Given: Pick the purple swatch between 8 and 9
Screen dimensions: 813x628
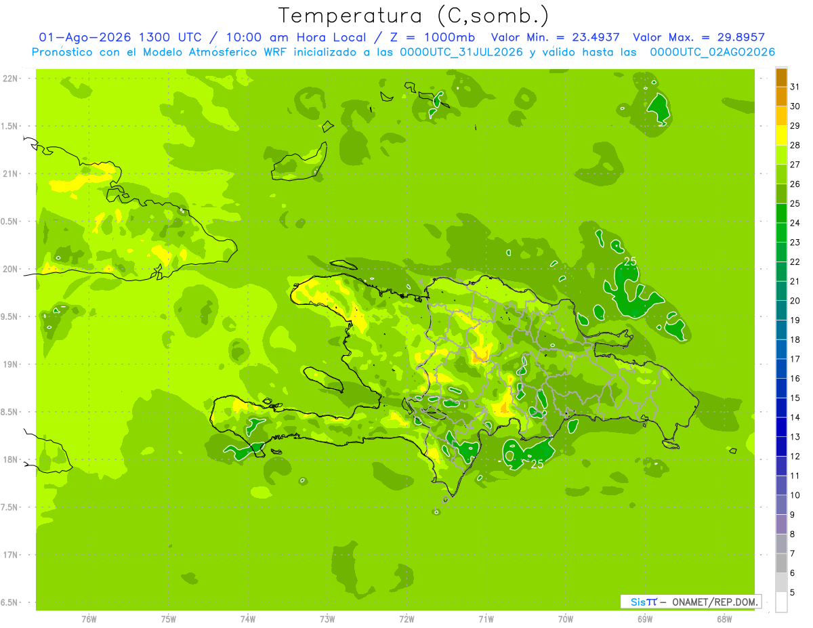Looking at the screenshot, I should tap(781, 524).
